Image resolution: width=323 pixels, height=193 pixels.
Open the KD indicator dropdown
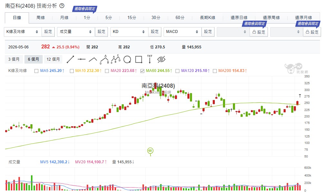pos(129,32)
